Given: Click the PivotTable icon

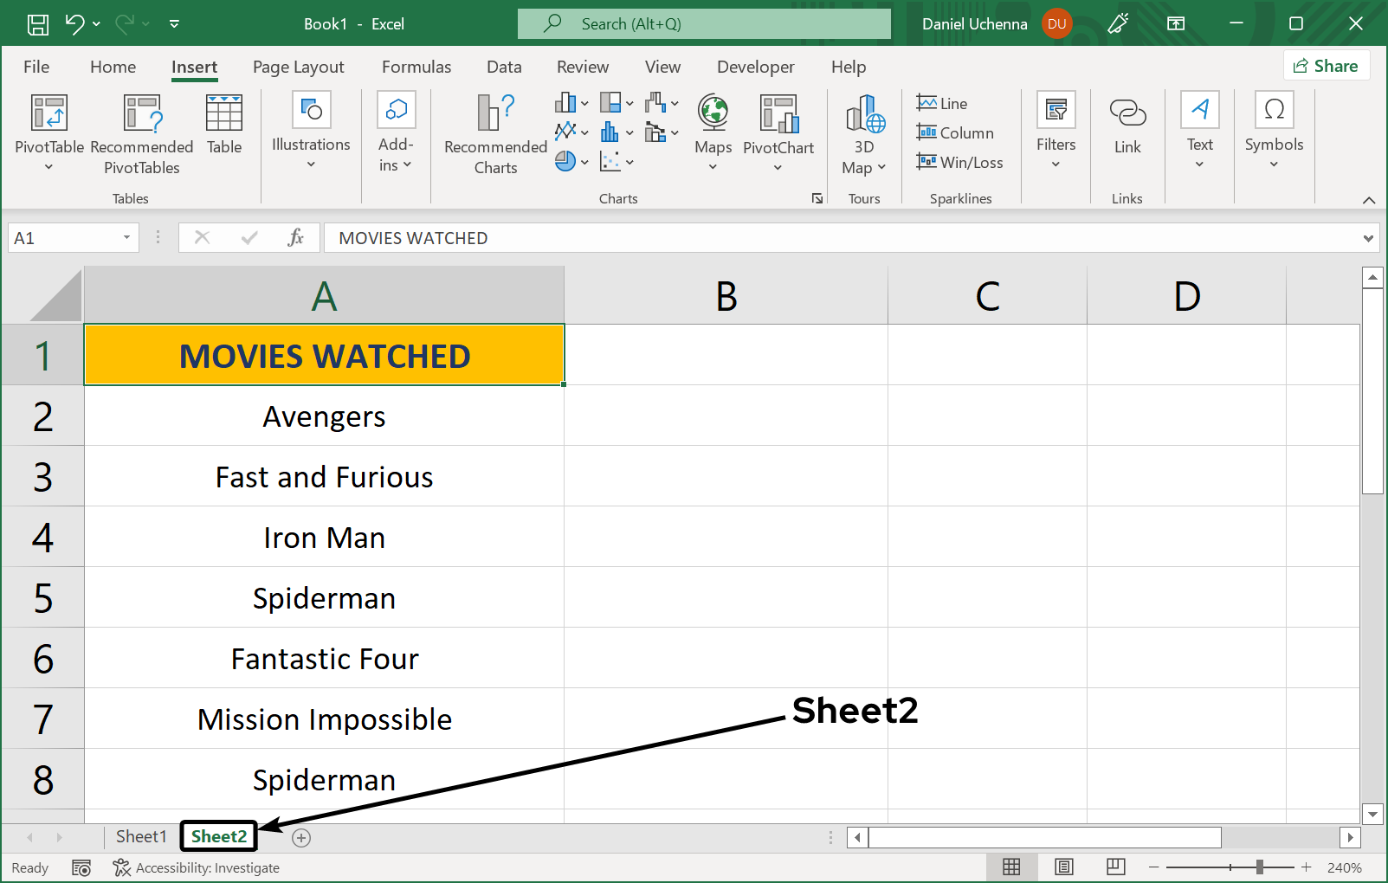Looking at the screenshot, I should (49, 113).
